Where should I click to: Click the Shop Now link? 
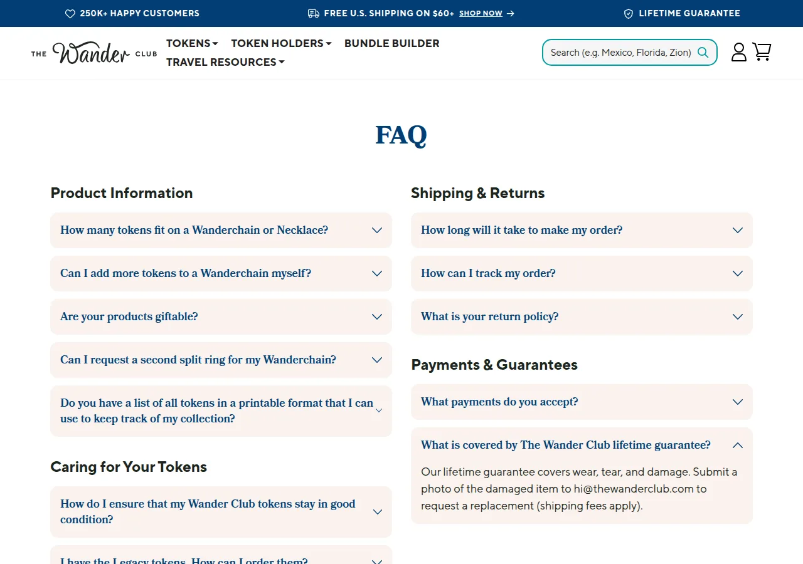coord(481,13)
